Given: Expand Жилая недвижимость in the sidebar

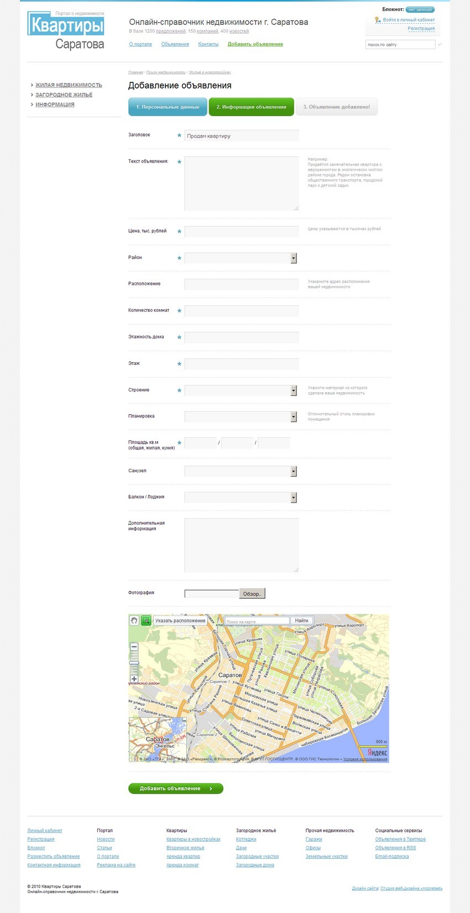Looking at the screenshot, I should pyautogui.click(x=69, y=85).
